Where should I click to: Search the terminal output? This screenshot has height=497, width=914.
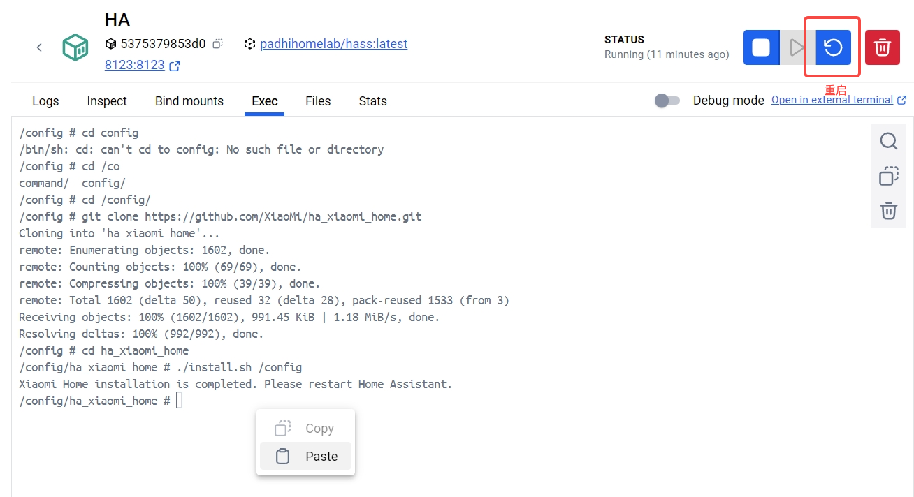coord(888,142)
